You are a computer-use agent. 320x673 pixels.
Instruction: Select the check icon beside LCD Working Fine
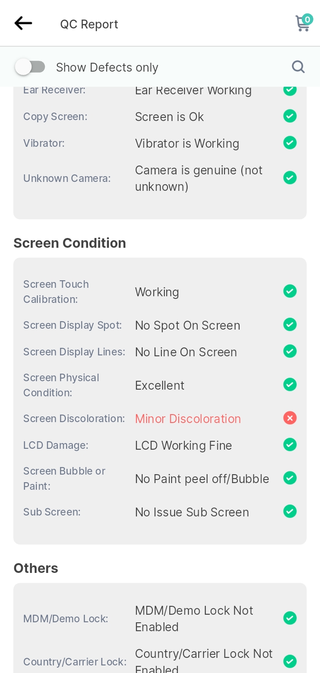pyautogui.click(x=290, y=444)
